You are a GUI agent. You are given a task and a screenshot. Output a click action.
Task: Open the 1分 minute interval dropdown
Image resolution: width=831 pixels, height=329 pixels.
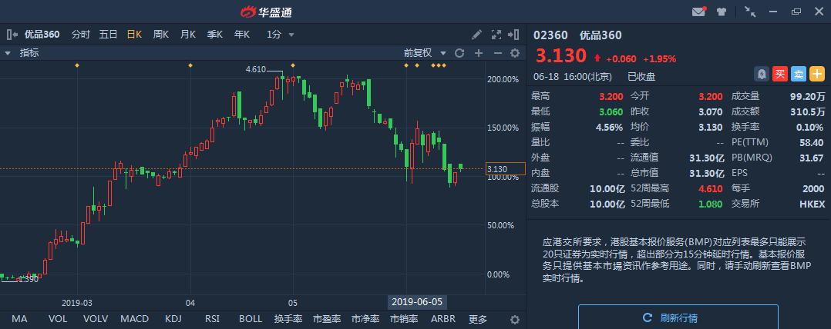[x=278, y=35]
